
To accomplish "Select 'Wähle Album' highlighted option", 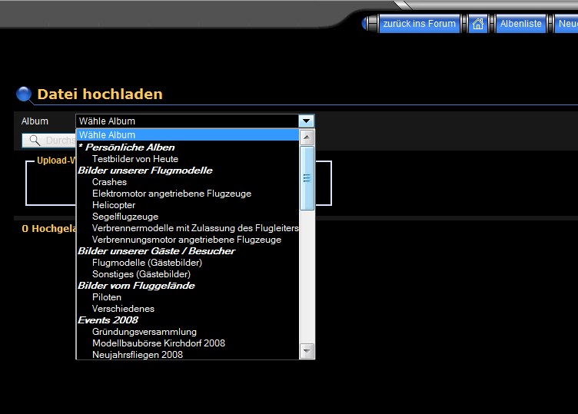I will pyautogui.click(x=187, y=135).
